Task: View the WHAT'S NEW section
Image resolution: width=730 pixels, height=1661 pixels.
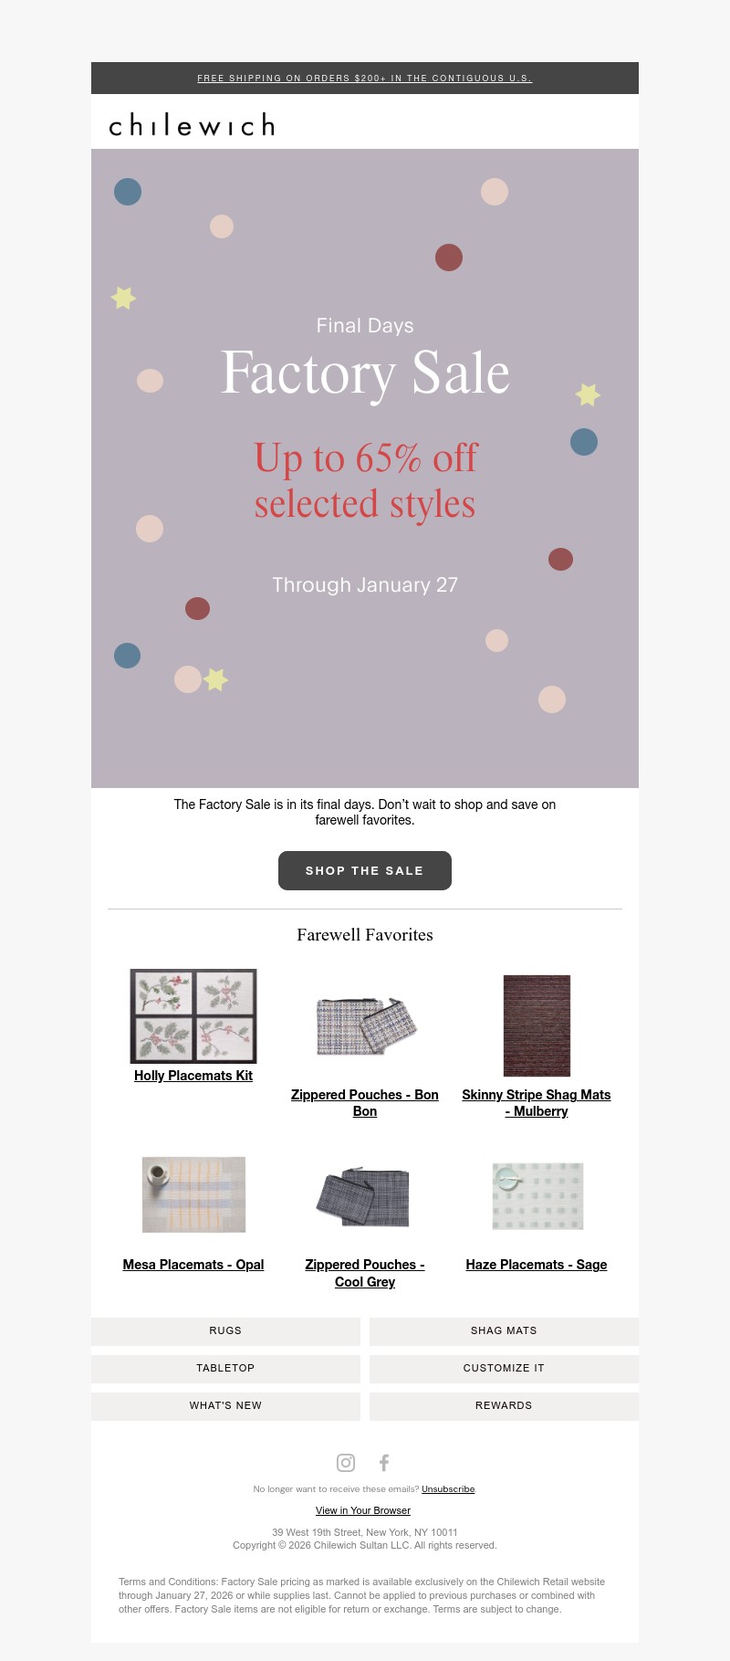Action: [225, 1405]
